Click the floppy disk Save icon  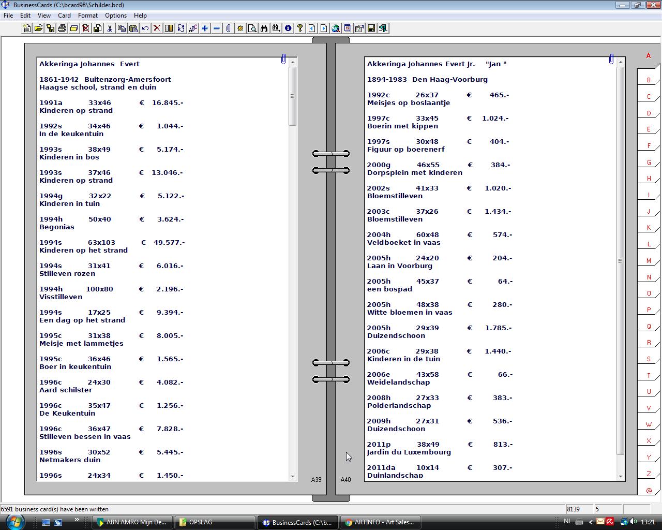pyautogui.click(x=371, y=28)
